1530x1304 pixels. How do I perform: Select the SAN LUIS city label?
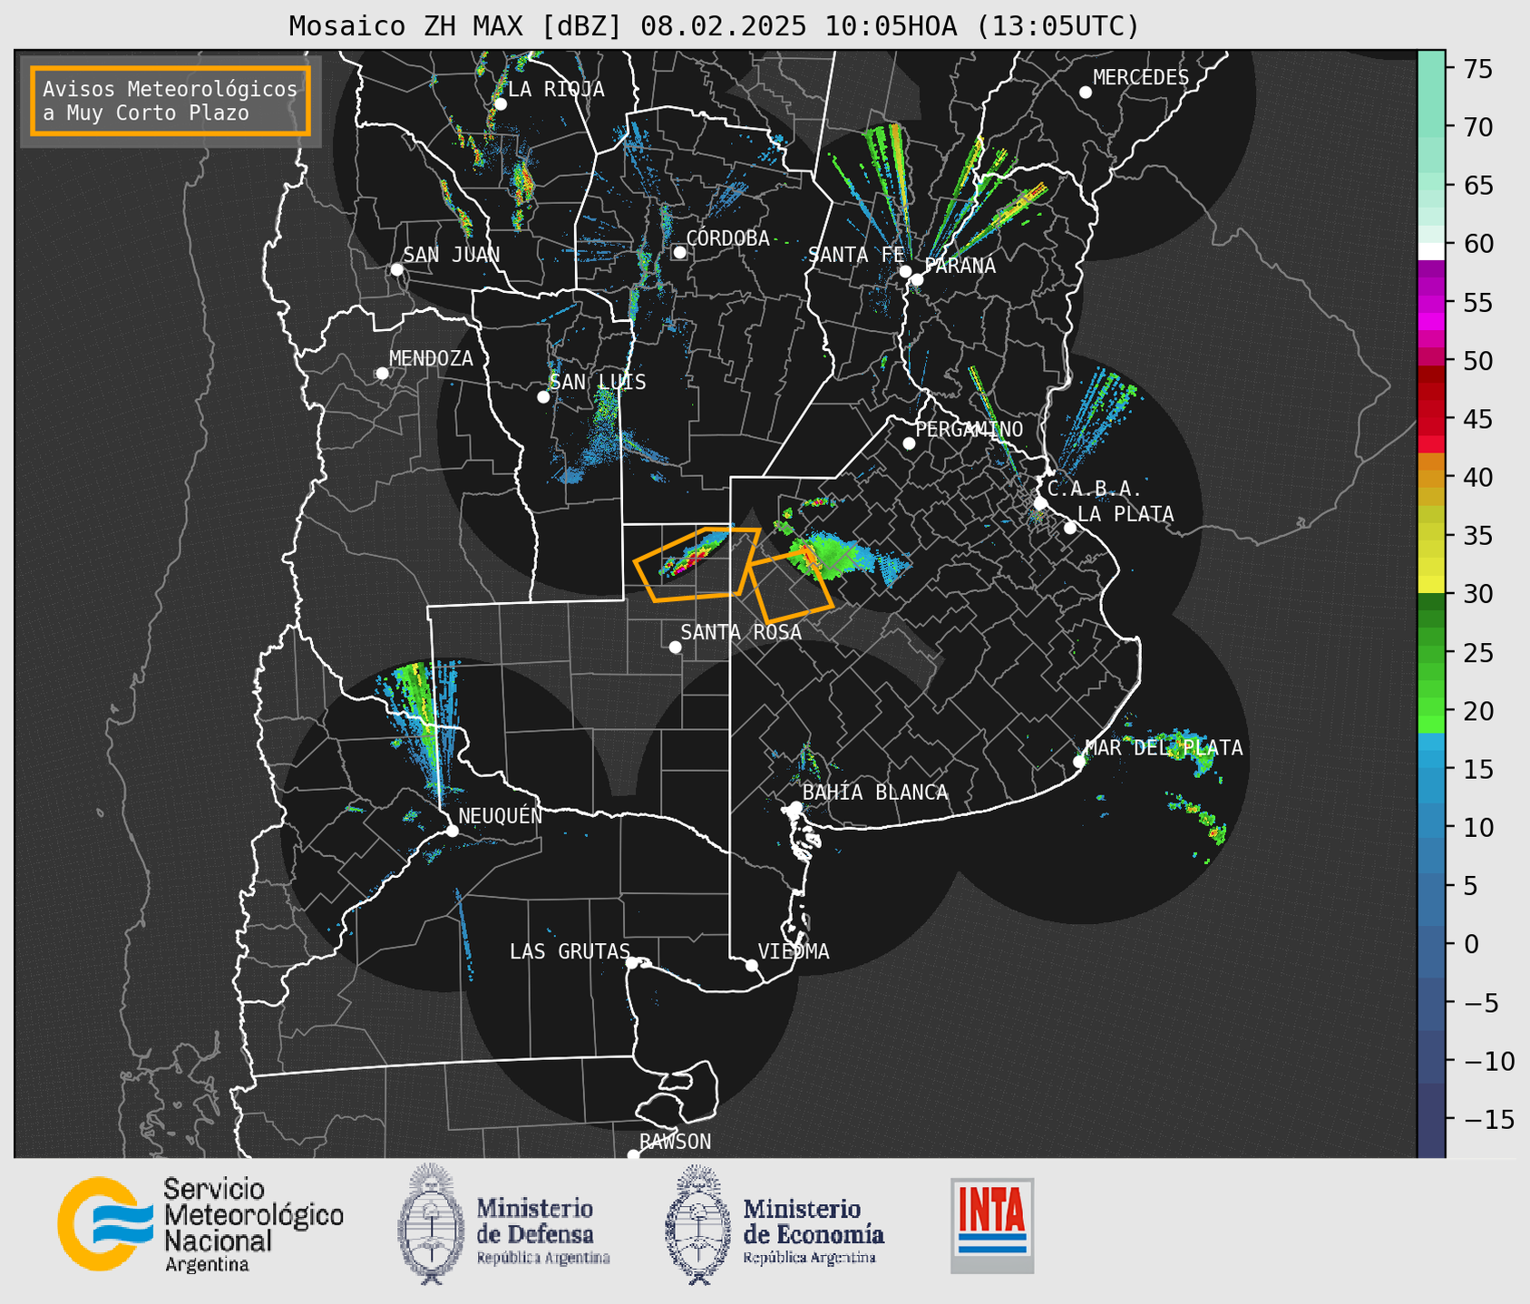coord(599,382)
